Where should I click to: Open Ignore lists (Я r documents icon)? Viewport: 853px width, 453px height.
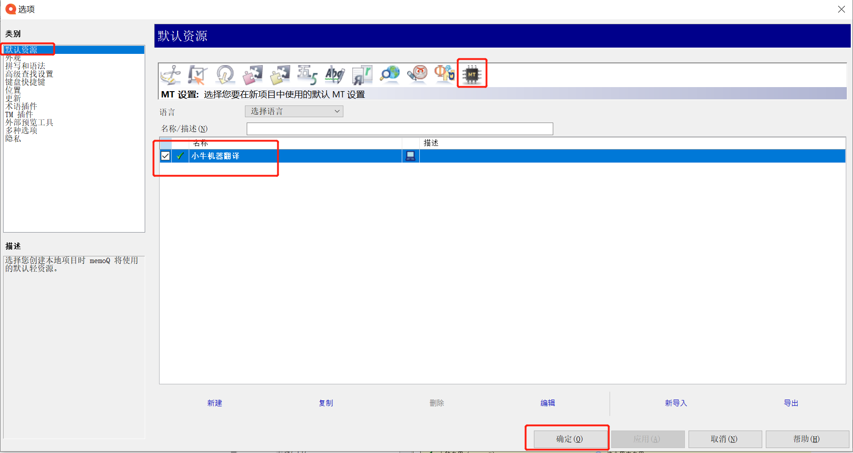(x=362, y=75)
